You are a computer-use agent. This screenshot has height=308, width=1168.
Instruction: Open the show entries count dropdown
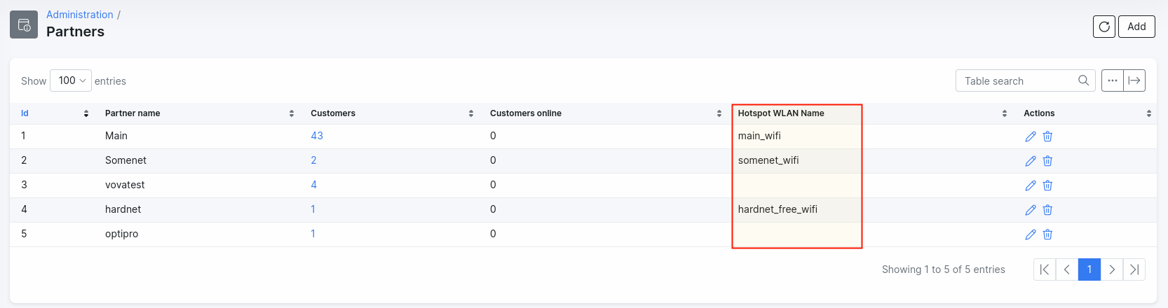[71, 80]
